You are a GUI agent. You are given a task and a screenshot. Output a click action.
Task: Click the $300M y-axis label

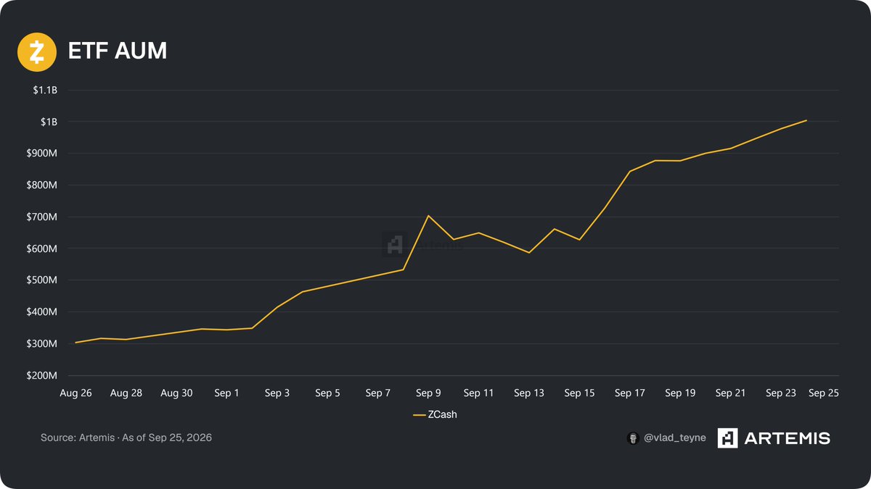tap(42, 344)
